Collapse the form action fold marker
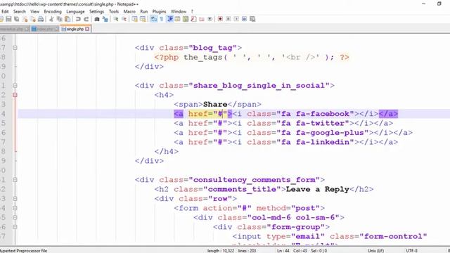450x253 pixels. click(x=15, y=208)
